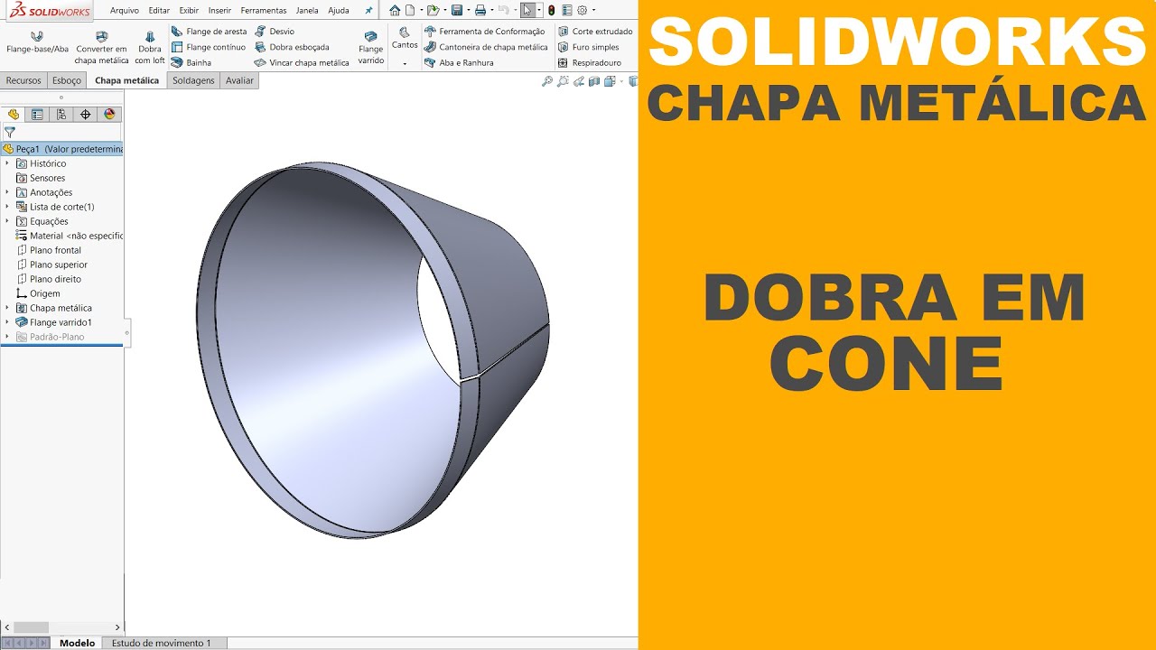Screen dimensions: 1156x650
Task: Click the Bainha hem tool
Action: (191, 63)
